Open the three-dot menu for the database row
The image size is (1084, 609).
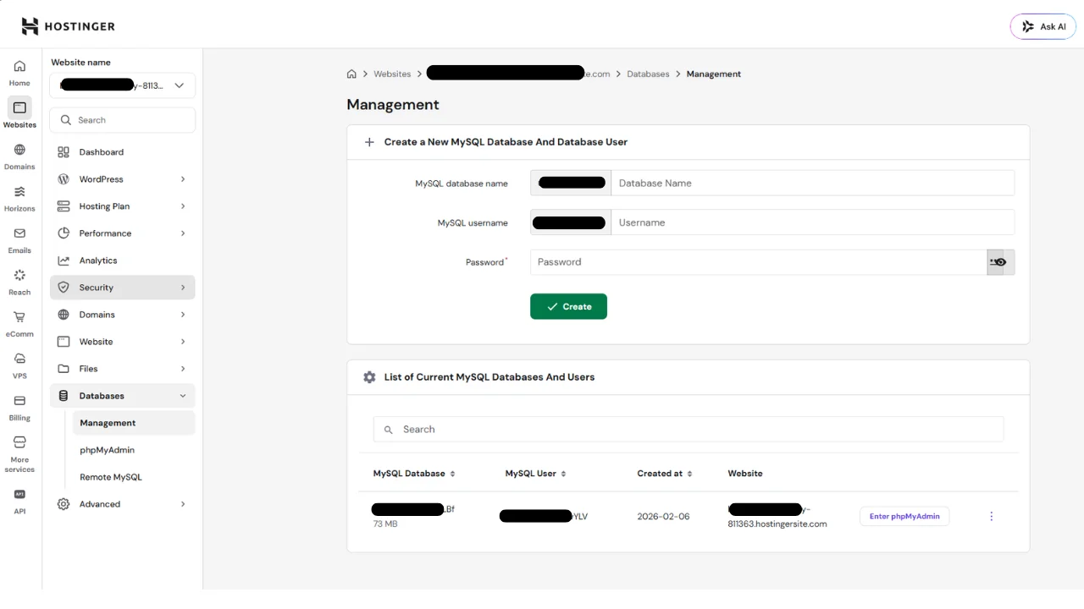[x=992, y=516]
